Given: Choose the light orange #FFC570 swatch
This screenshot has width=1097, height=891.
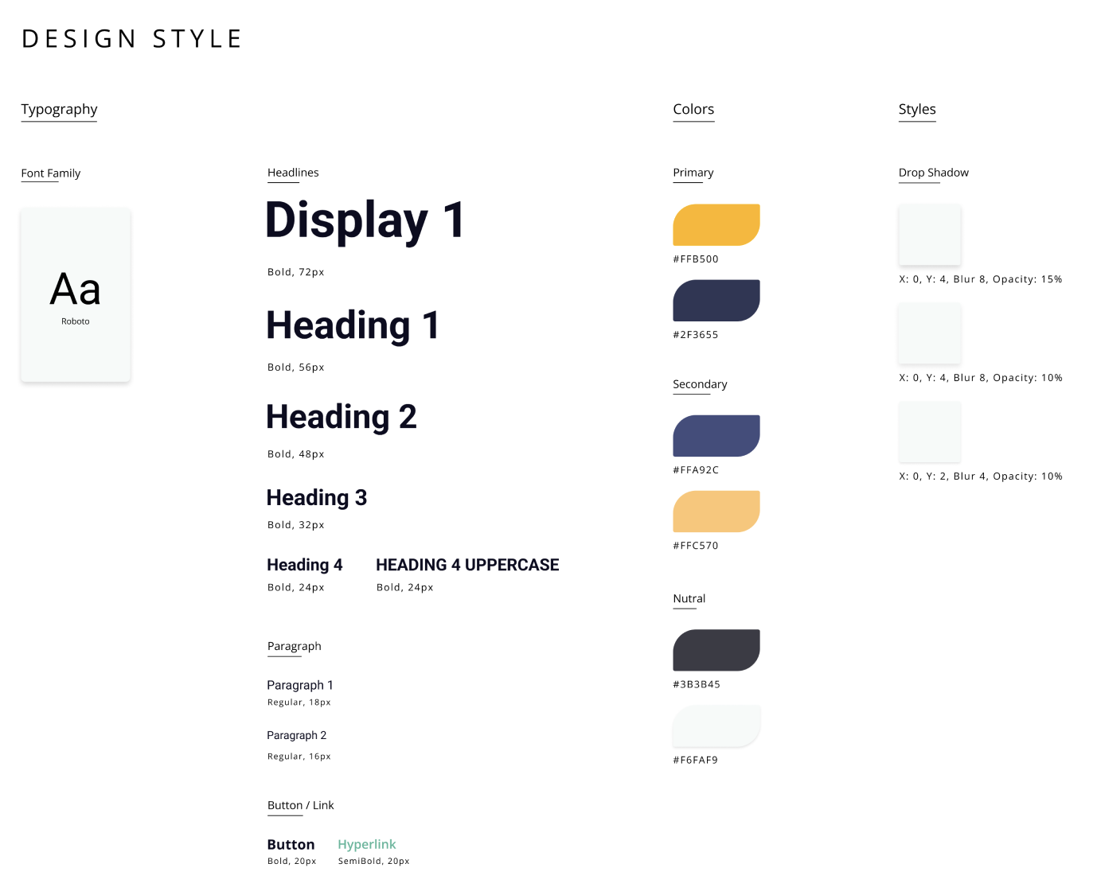Looking at the screenshot, I should [x=716, y=512].
